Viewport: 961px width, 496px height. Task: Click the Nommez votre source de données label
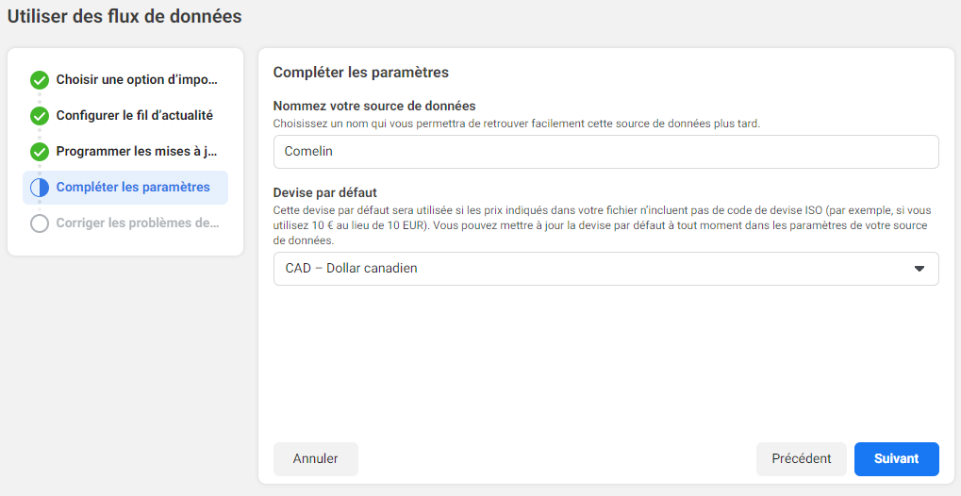[374, 107]
